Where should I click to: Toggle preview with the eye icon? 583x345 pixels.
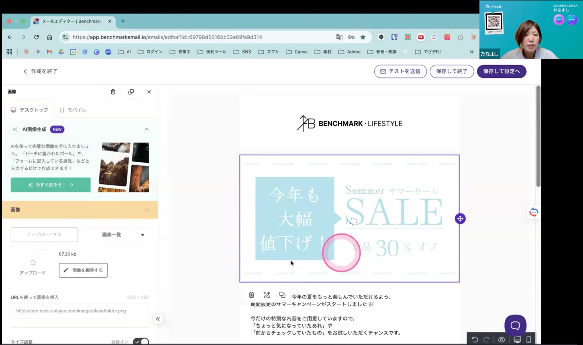[x=501, y=339]
